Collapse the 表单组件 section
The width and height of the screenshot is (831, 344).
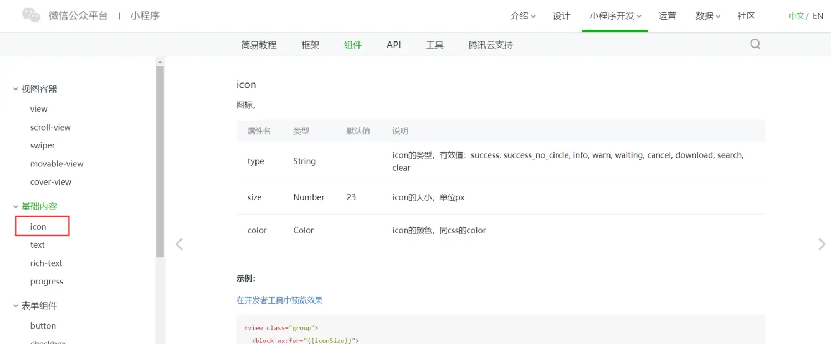click(x=16, y=306)
